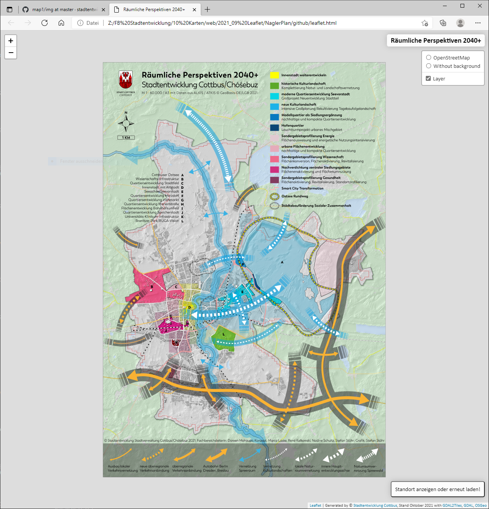Click 'Vernetzung Spreeraum' legend label
Viewport: 489px width, 509px height.
248,468
